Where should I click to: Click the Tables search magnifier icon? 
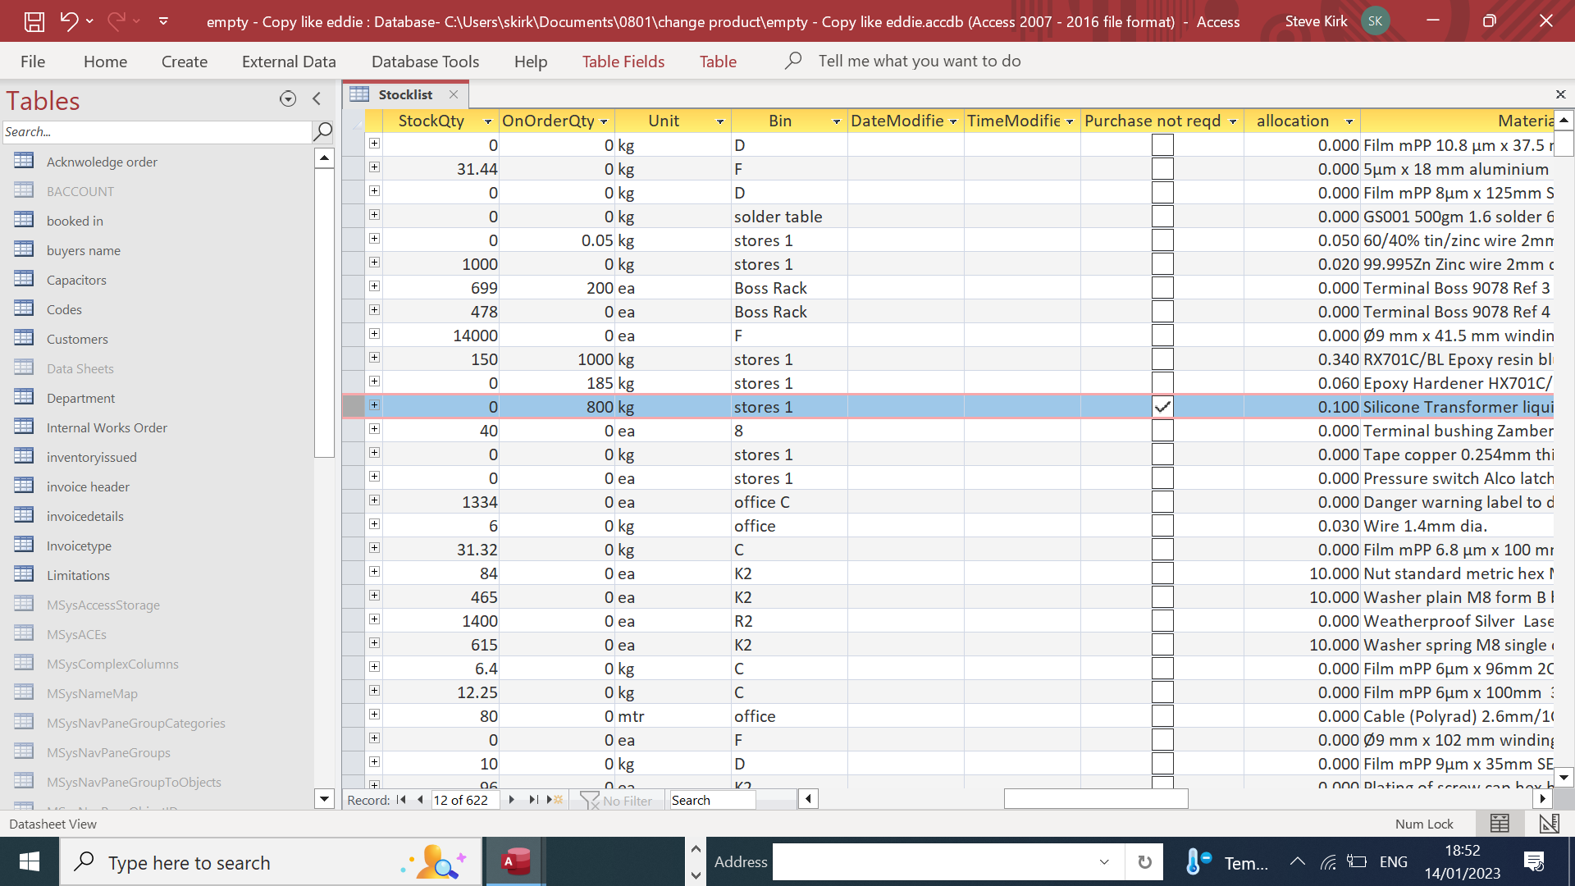323,131
